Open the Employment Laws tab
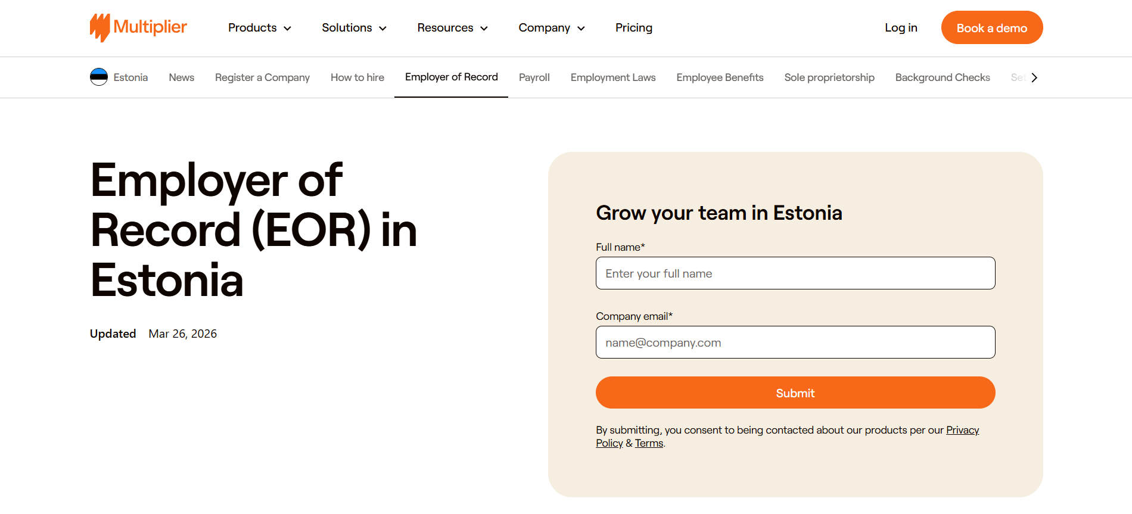Image resolution: width=1132 pixels, height=514 pixels. click(613, 77)
